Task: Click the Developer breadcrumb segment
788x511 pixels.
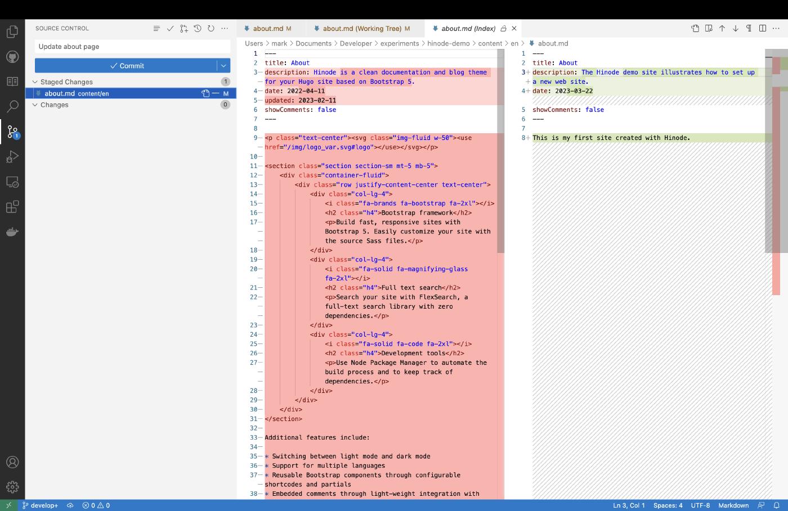Action: point(356,43)
